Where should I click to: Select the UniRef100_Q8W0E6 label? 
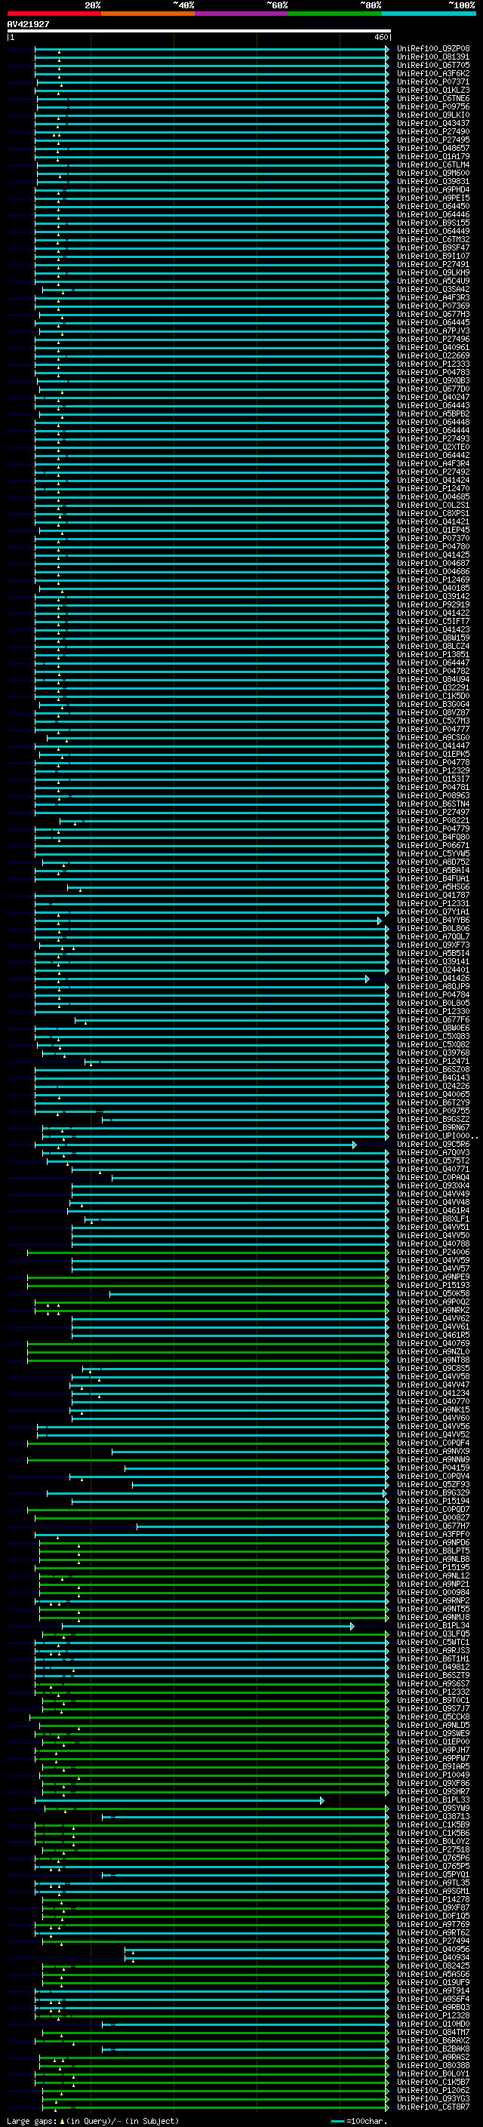point(433,1028)
